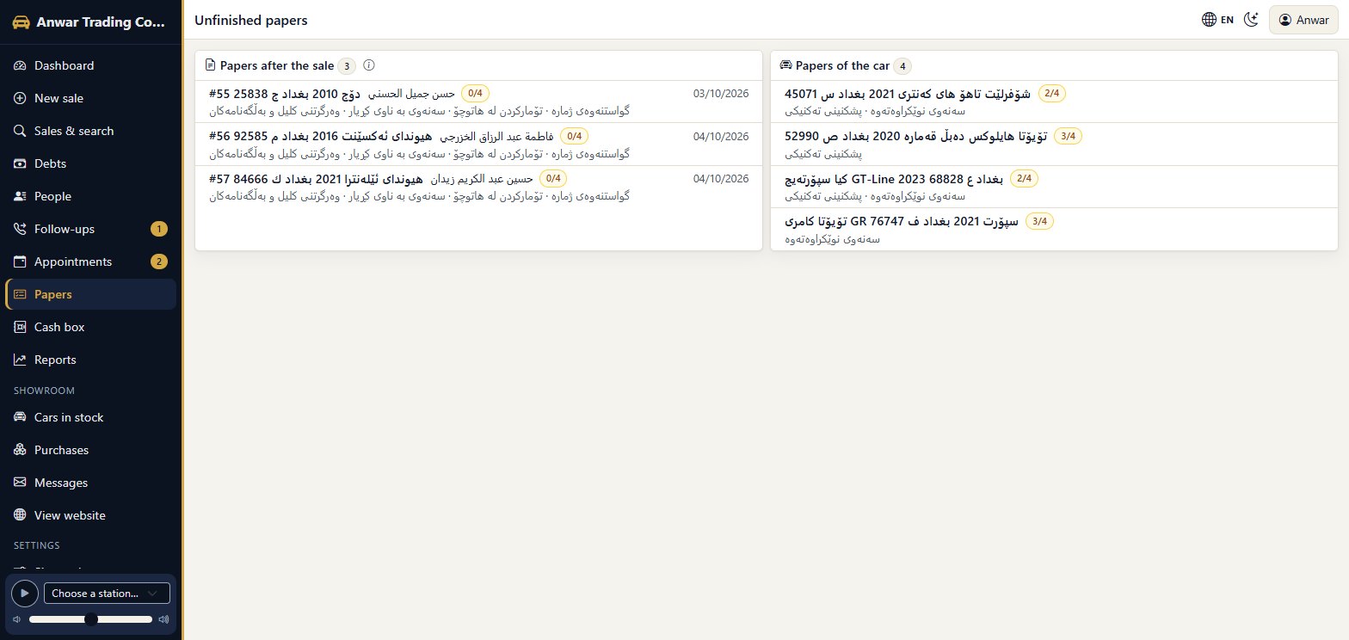Open the Choose a station dropdown
Screen dimensions: 1349x640
point(107,594)
